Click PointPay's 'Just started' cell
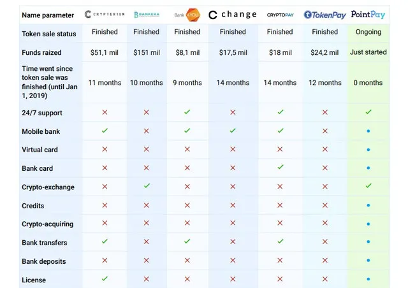 [x=368, y=52]
